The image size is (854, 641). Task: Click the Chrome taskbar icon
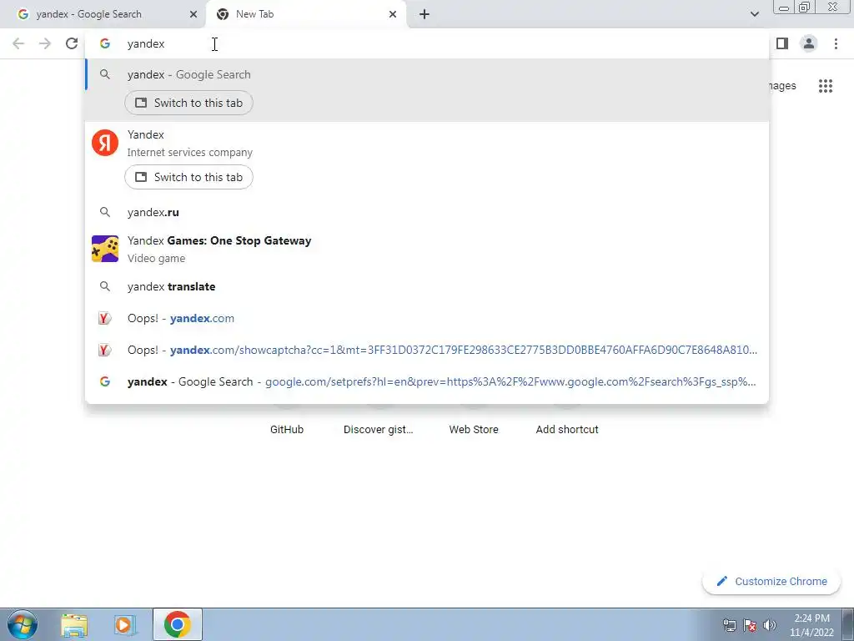point(177,624)
